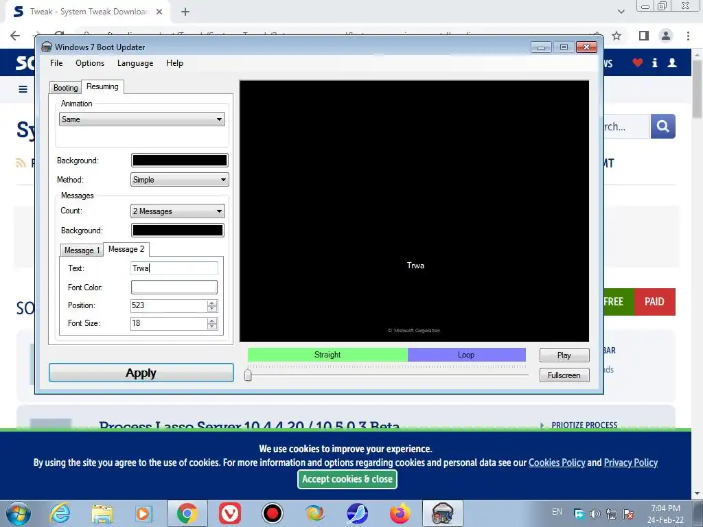Open Vivaldi browser from taskbar
703x527 pixels.
(230, 513)
